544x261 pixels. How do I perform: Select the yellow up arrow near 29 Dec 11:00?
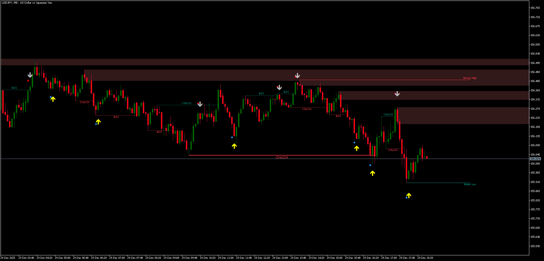tap(234, 146)
